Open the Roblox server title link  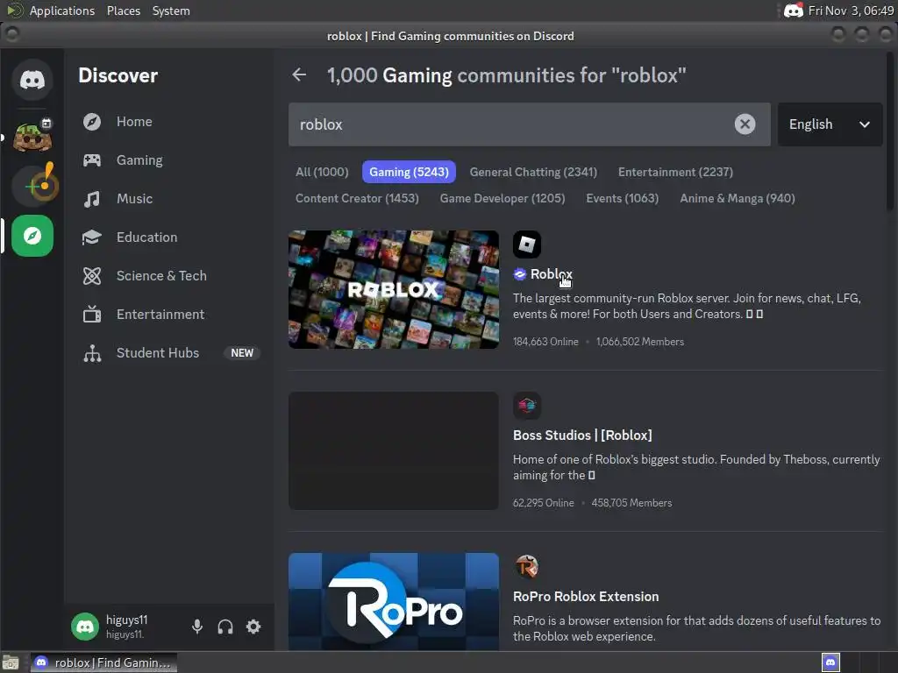(x=551, y=274)
